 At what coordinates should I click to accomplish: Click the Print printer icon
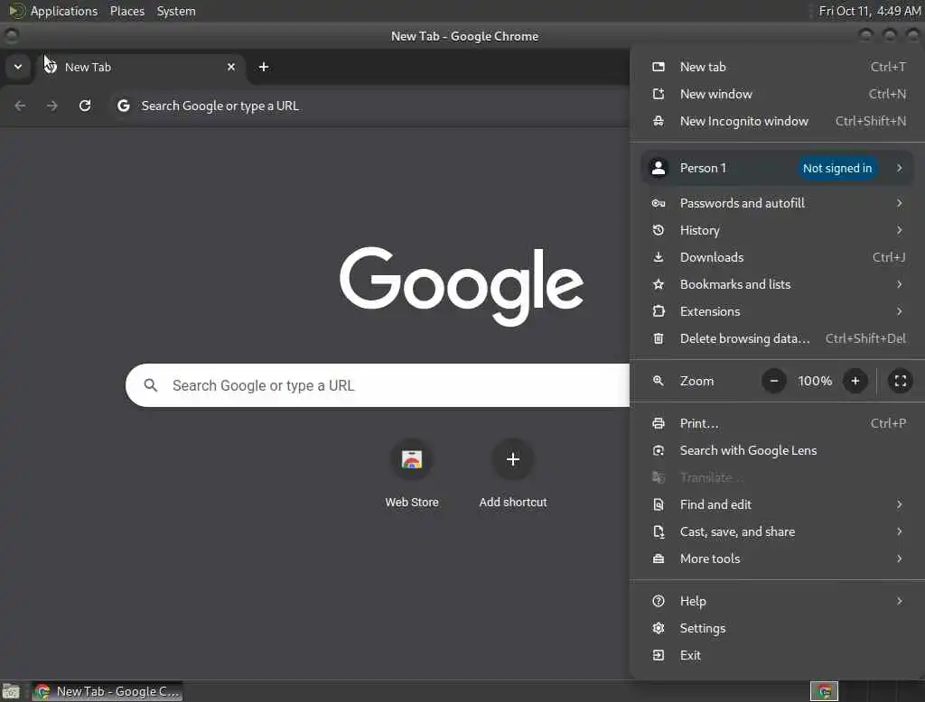(x=659, y=423)
